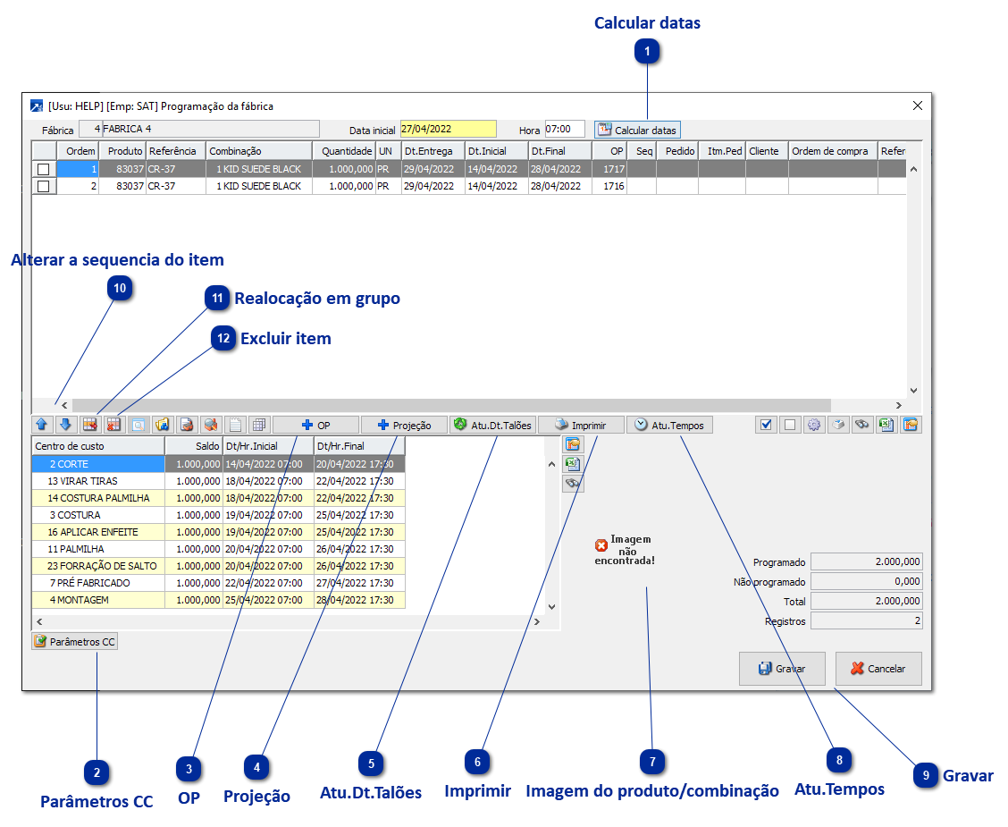The image size is (1008, 827).
Task: Tick checkbox for Ordem 1 row
Action: click(43, 169)
